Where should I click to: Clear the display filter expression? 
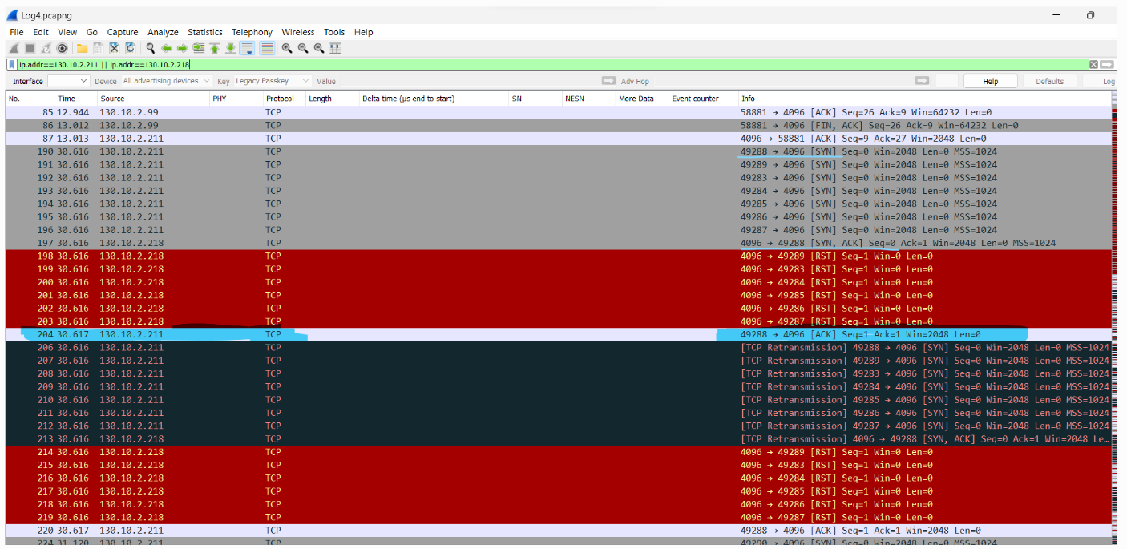pyautogui.click(x=1093, y=64)
